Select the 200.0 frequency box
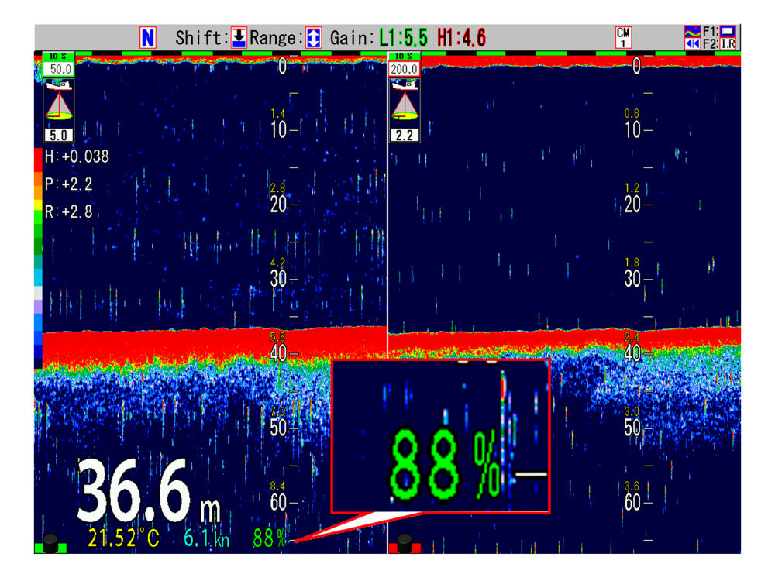The image size is (775, 581). (404, 69)
